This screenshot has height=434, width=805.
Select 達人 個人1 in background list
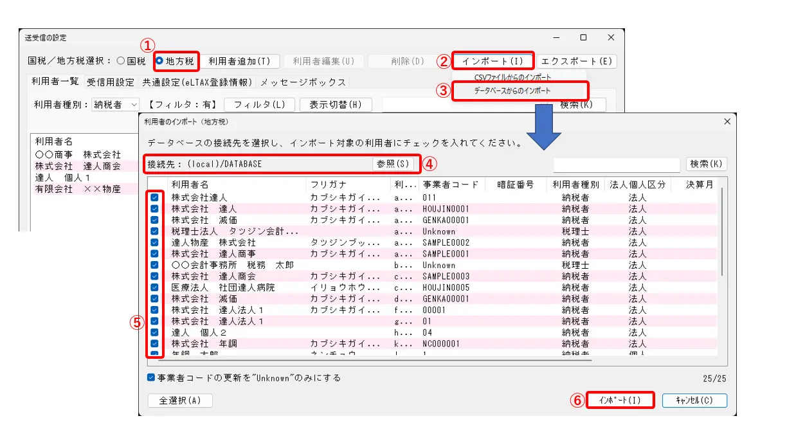(62, 177)
